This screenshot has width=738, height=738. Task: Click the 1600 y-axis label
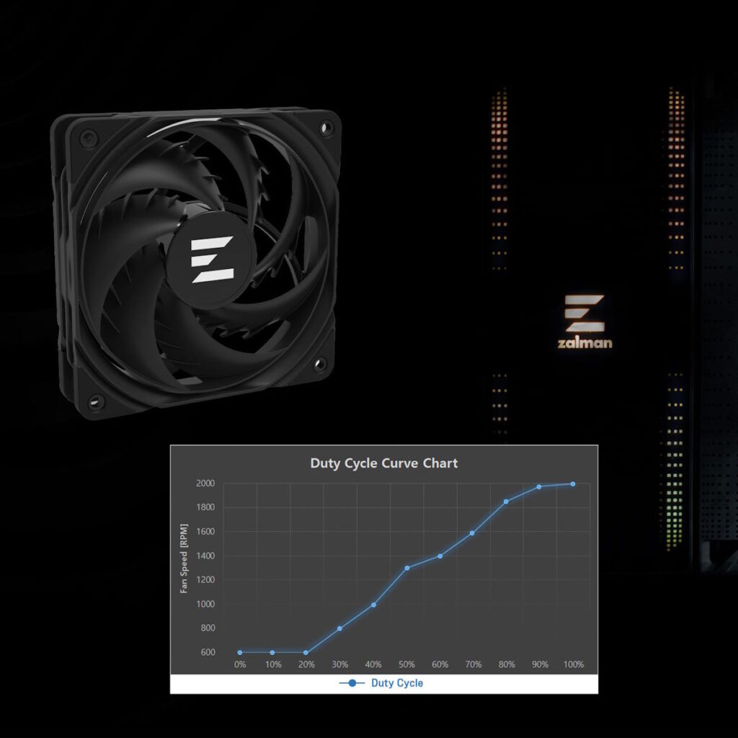click(x=205, y=532)
